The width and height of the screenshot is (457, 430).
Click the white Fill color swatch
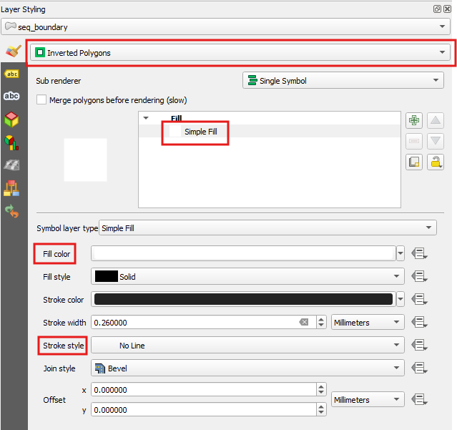pyautogui.click(x=243, y=253)
